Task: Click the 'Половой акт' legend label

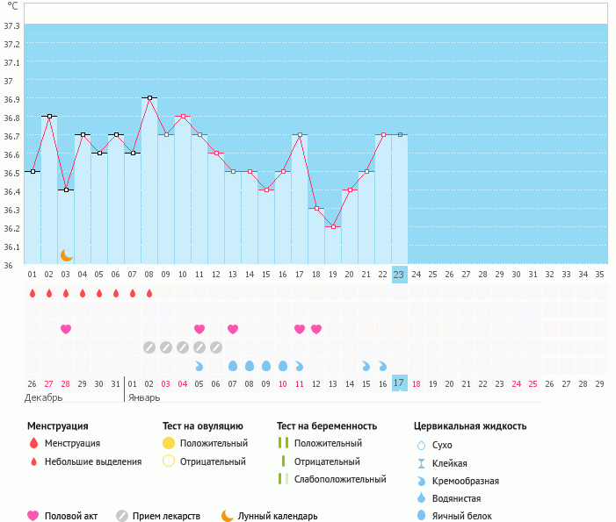Action: point(73,517)
